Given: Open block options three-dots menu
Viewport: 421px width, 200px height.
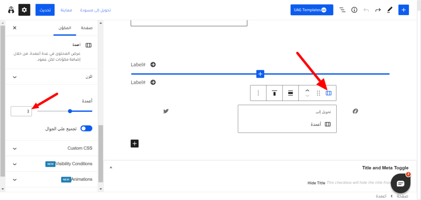Looking at the screenshot, I should point(258,93).
